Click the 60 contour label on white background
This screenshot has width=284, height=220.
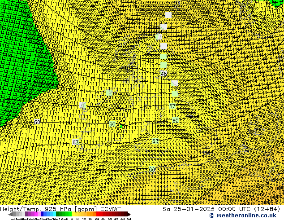coord(37,122)
